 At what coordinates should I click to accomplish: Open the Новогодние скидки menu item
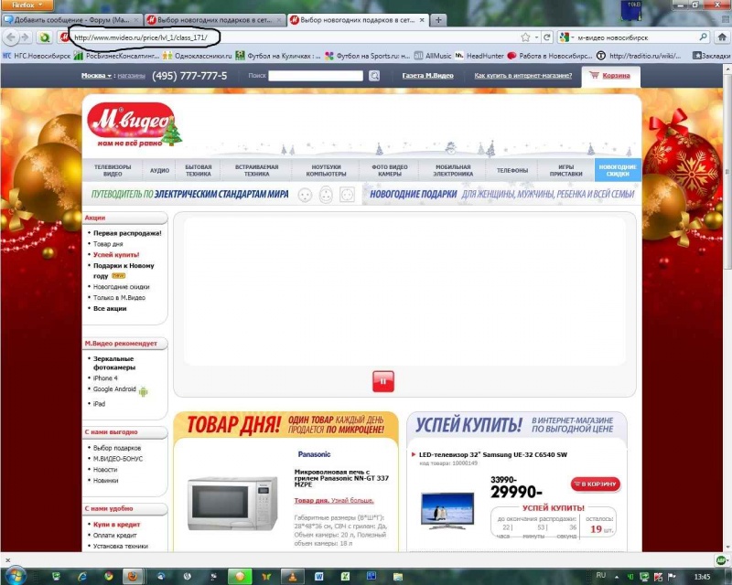pyautogui.click(x=617, y=170)
